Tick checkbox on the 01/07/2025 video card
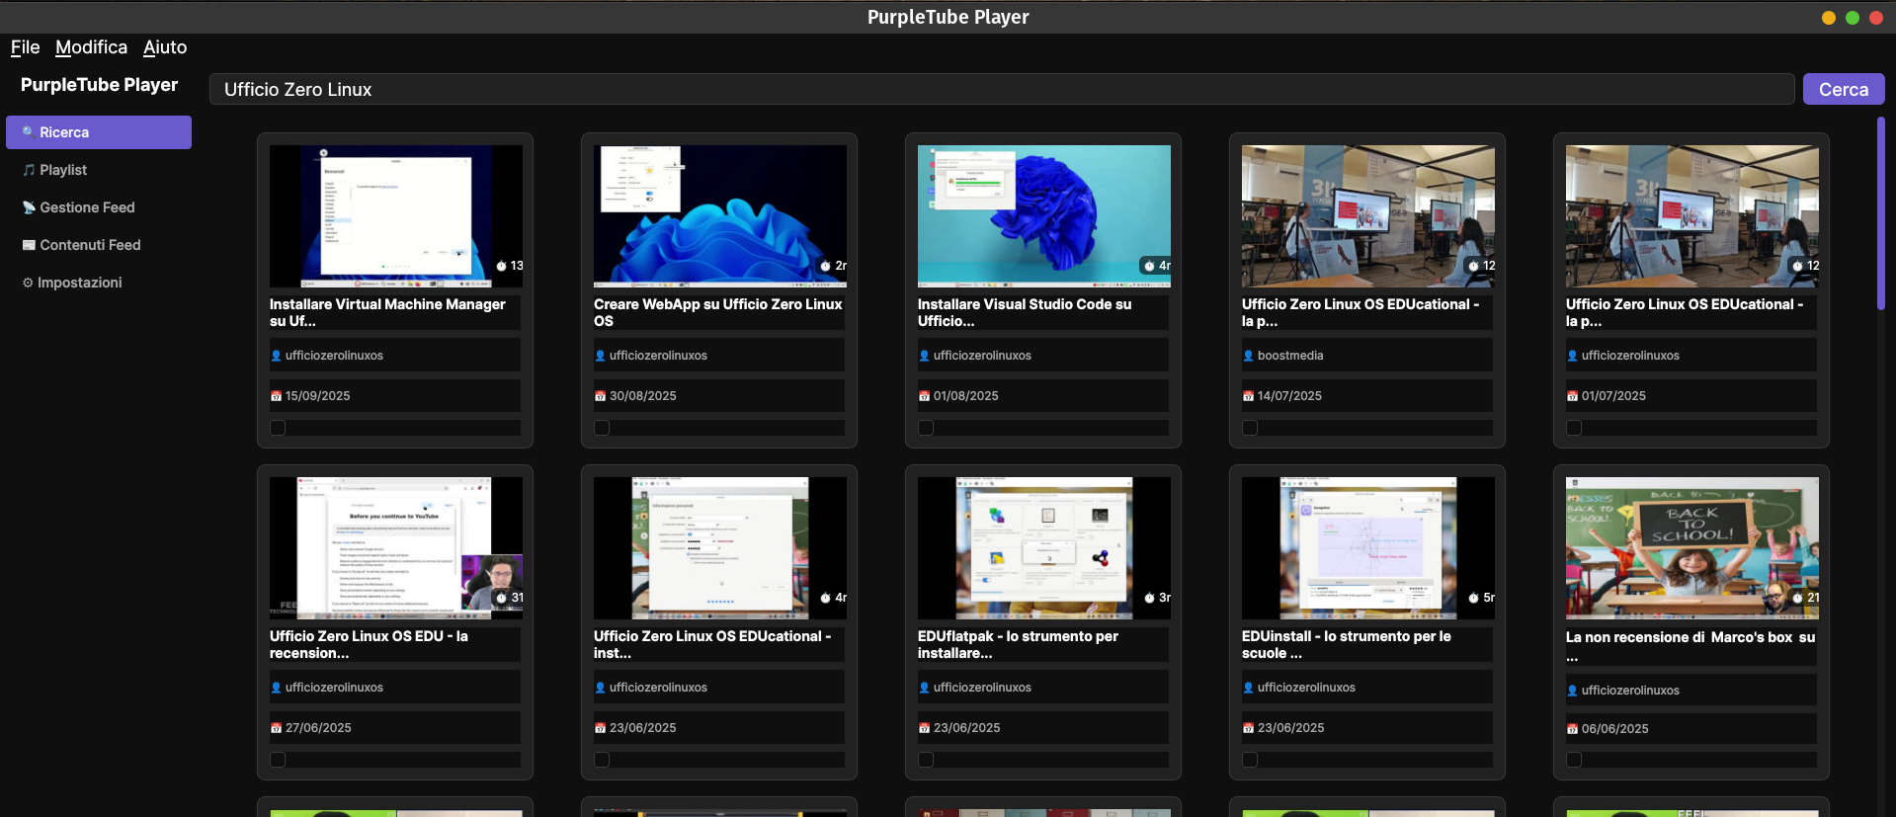This screenshot has height=817, width=1896. pos(1574,428)
